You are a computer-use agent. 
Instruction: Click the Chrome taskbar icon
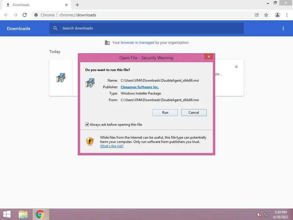40,214
